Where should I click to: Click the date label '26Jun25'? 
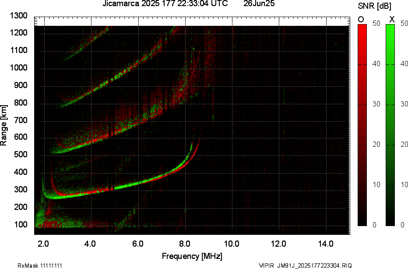pyautogui.click(x=259, y=4)
